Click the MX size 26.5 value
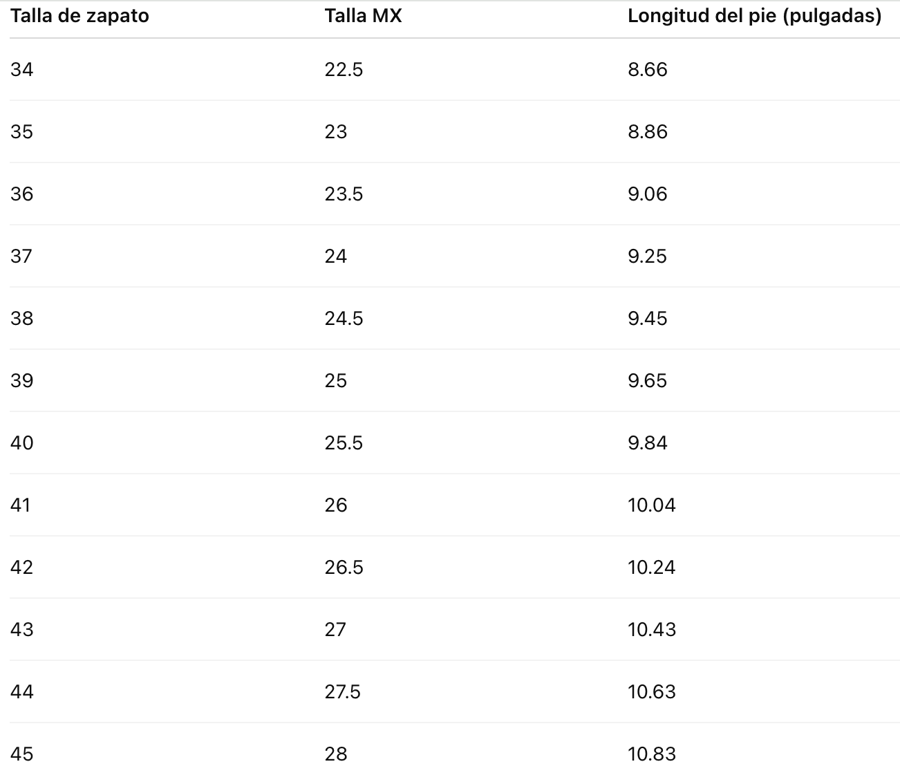900x773 pixels. coord(344,567)
